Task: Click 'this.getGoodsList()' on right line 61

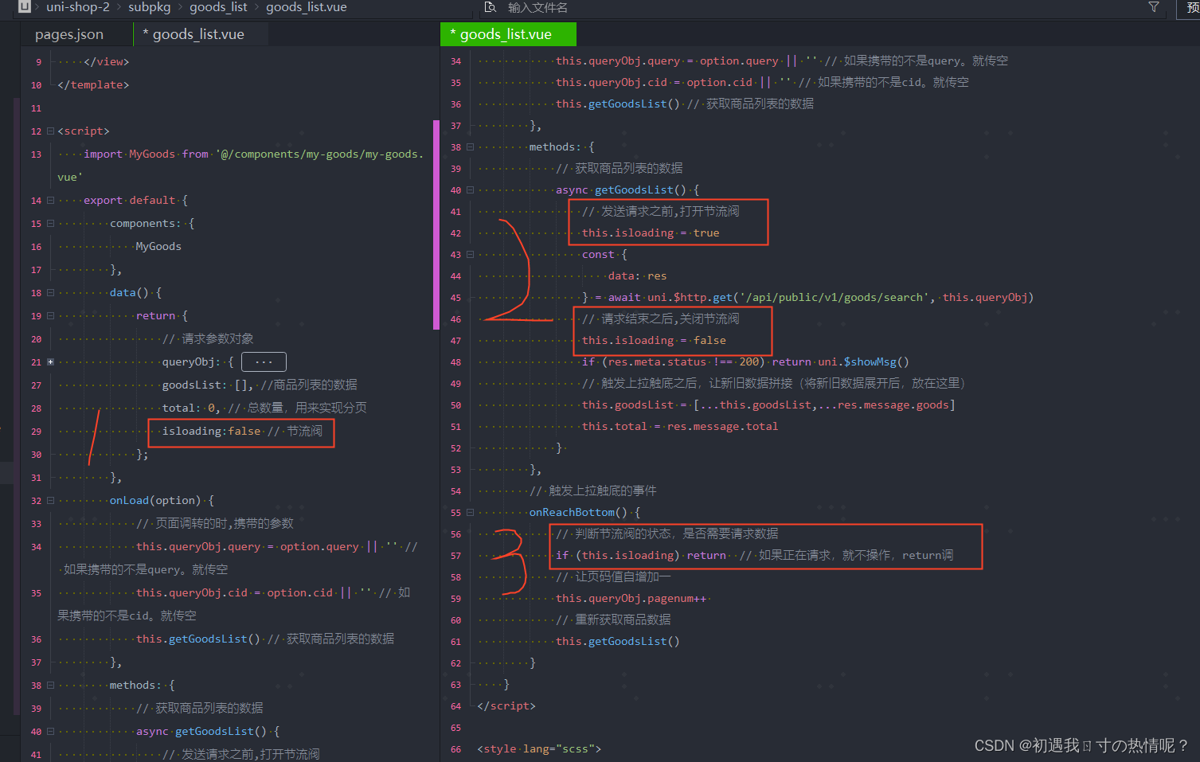Action: (x=618, y=641)
